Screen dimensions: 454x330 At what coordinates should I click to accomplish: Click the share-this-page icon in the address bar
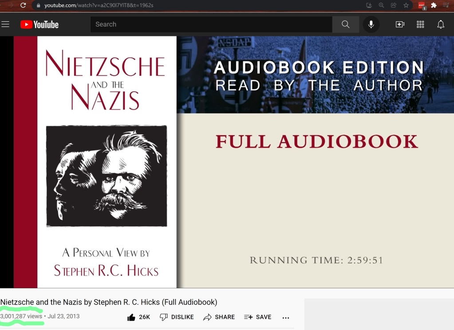[394, 5]
